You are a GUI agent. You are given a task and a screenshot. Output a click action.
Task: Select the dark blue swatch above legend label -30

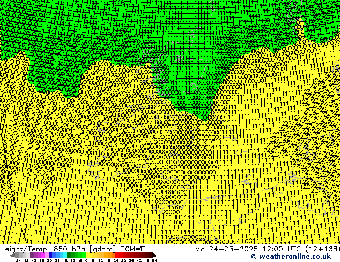coord(50,255)
